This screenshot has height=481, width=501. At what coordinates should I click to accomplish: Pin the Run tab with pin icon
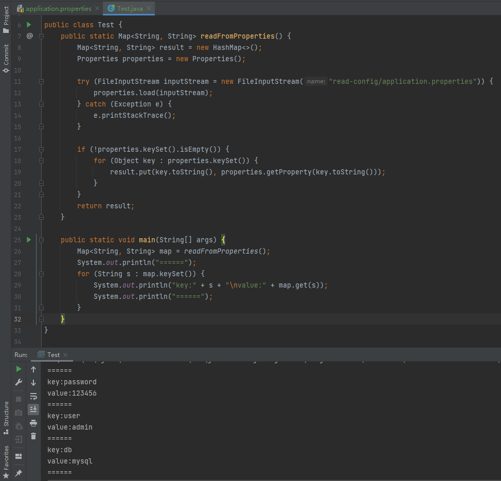click(19, 473)
